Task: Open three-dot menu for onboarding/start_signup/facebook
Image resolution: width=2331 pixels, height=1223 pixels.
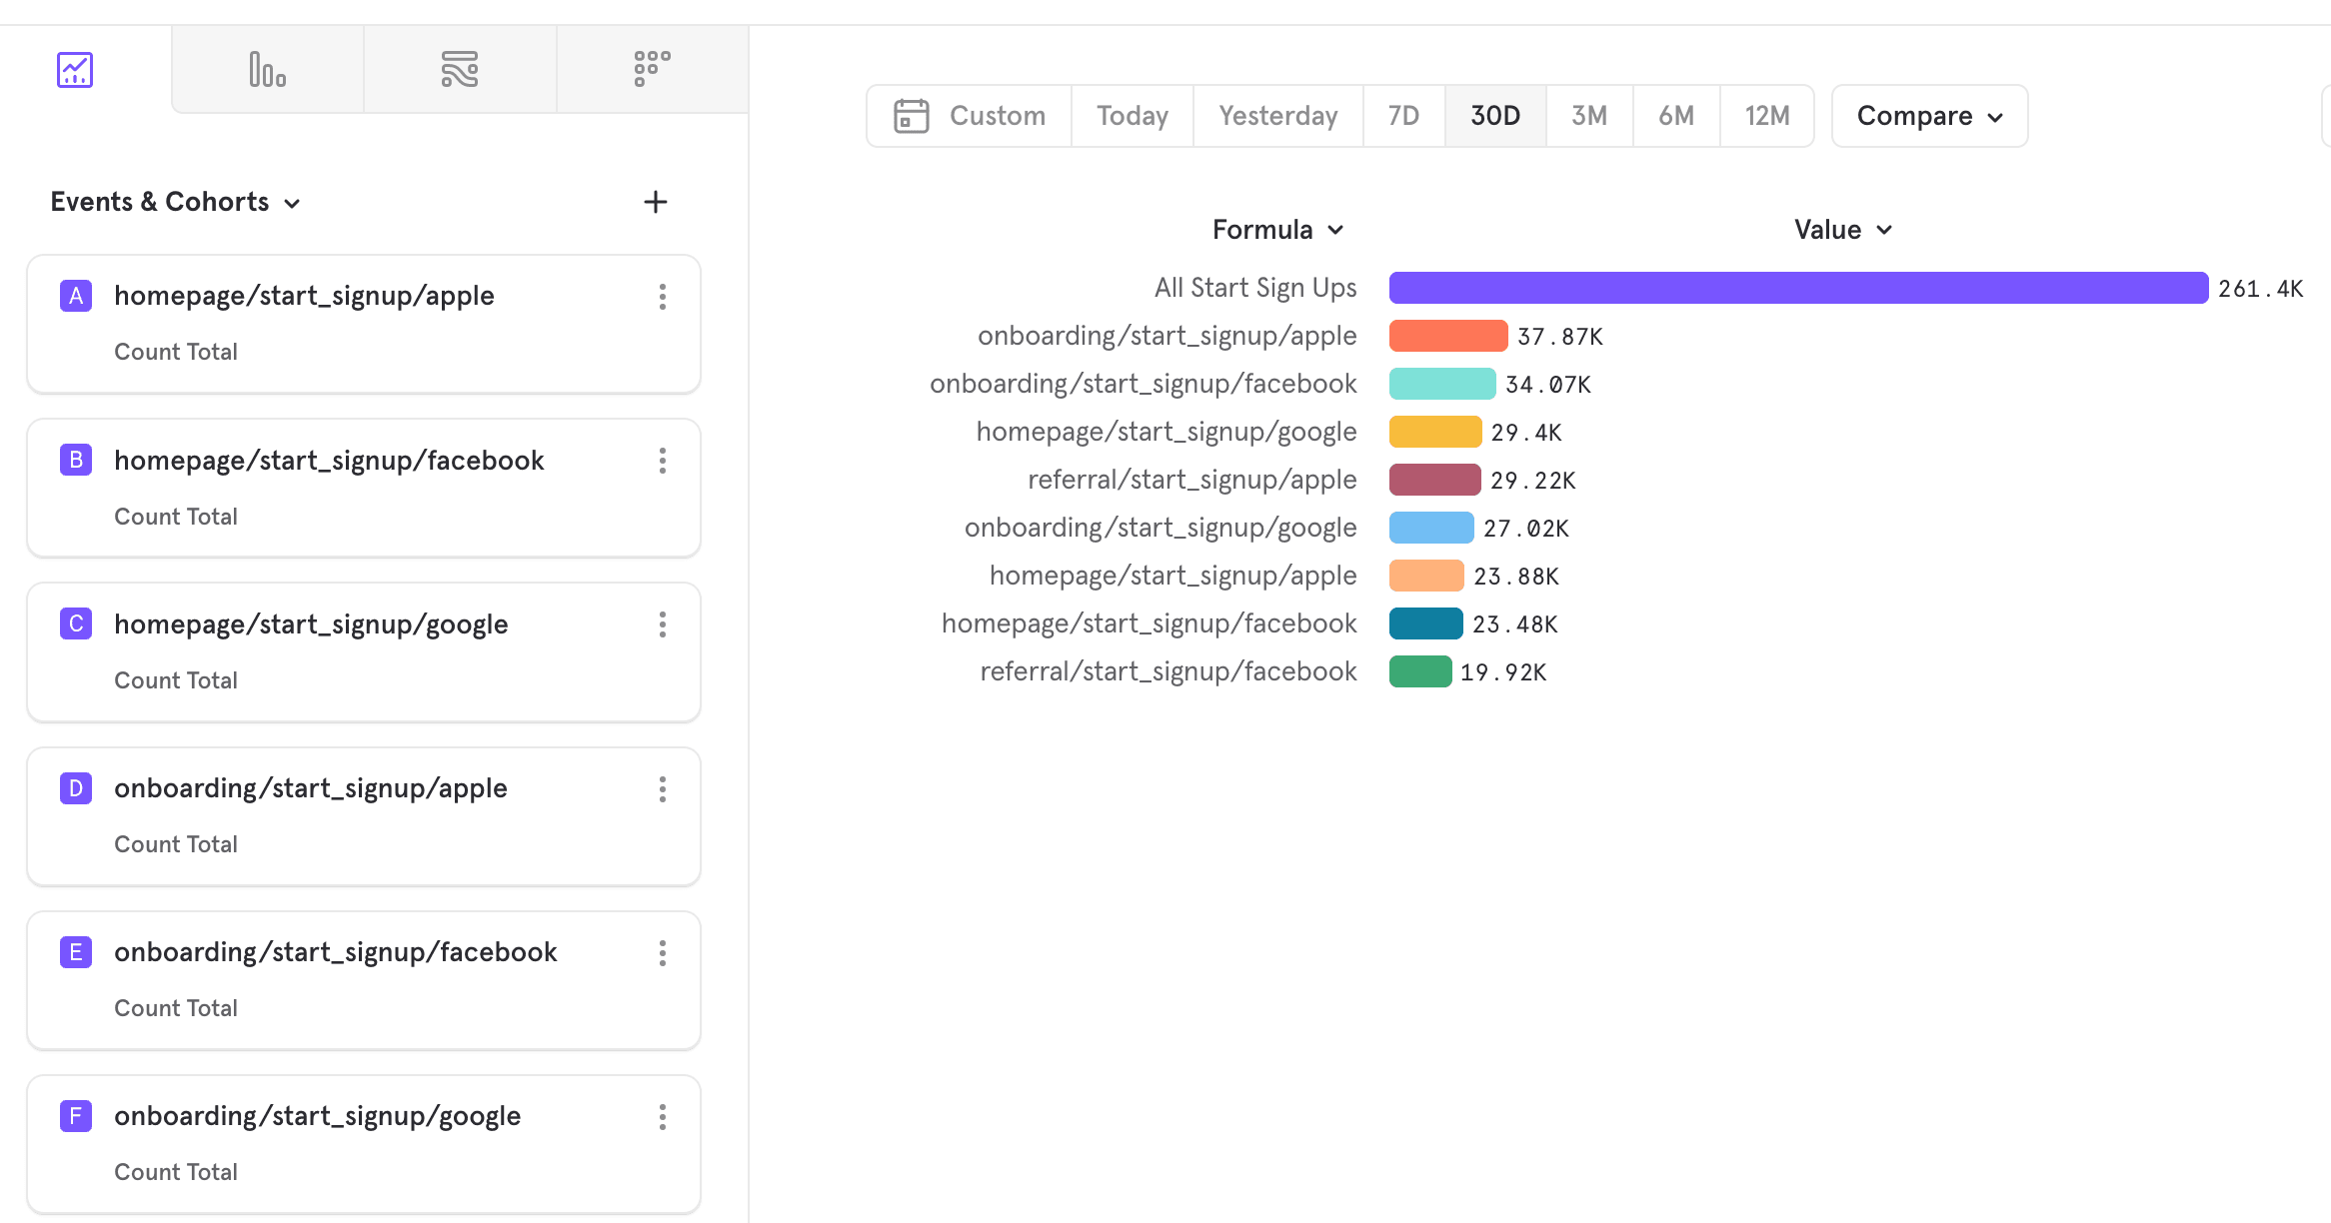Action: coord(662,953)
